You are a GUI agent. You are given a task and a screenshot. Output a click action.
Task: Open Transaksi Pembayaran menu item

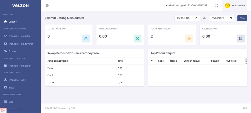coord(21,44)
